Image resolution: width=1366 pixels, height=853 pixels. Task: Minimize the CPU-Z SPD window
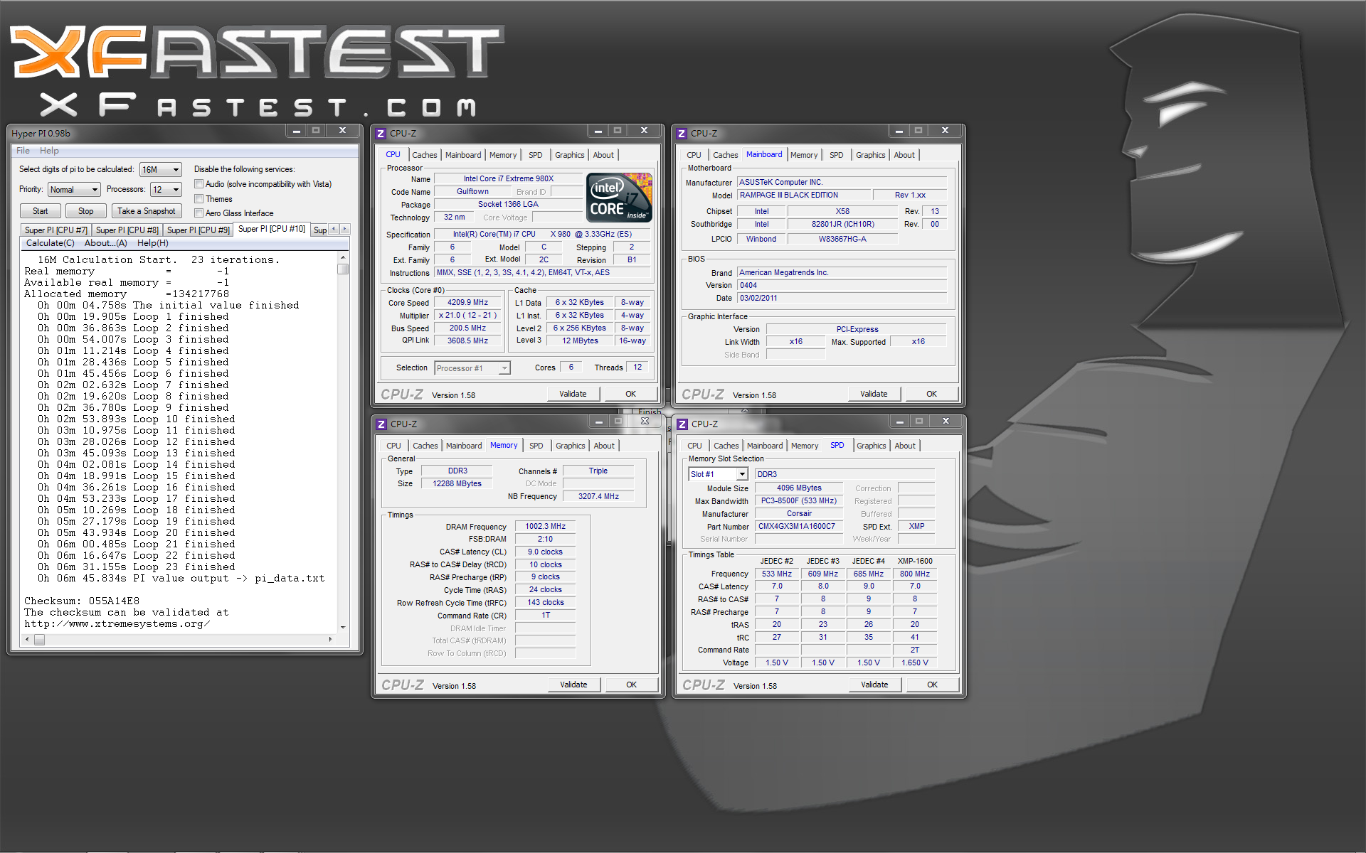(x=900, y=422)
